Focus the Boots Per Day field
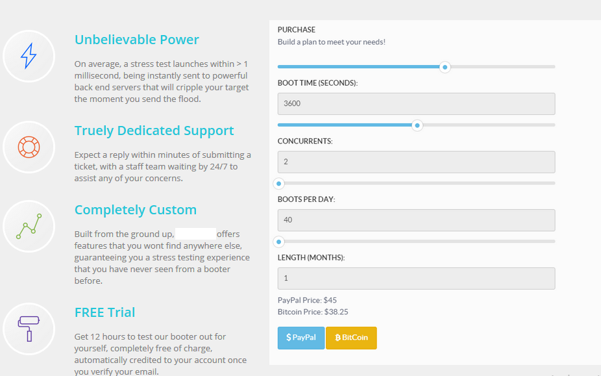The width and height of the screenshot is (601, 376). (x=416, y=220)
